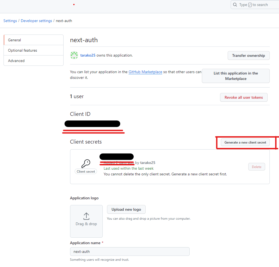Screen dimensions: 279x267
Task: Select the General sidebar tab
Action: point(34,40)
